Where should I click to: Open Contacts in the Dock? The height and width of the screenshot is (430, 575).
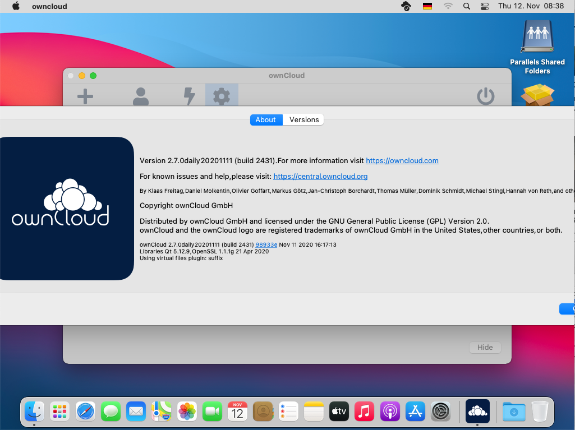click(x=263, y=411)
